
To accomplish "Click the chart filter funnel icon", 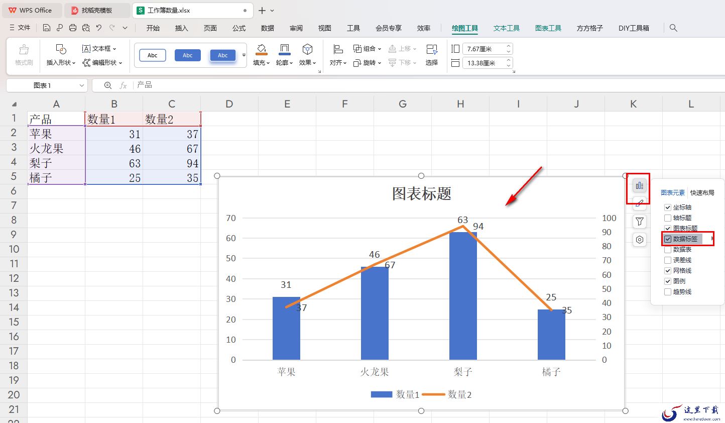I will (639, 222).
